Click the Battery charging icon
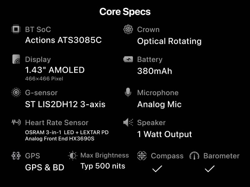250x187 pixels. pyautogui.click(x=128, y=59)
